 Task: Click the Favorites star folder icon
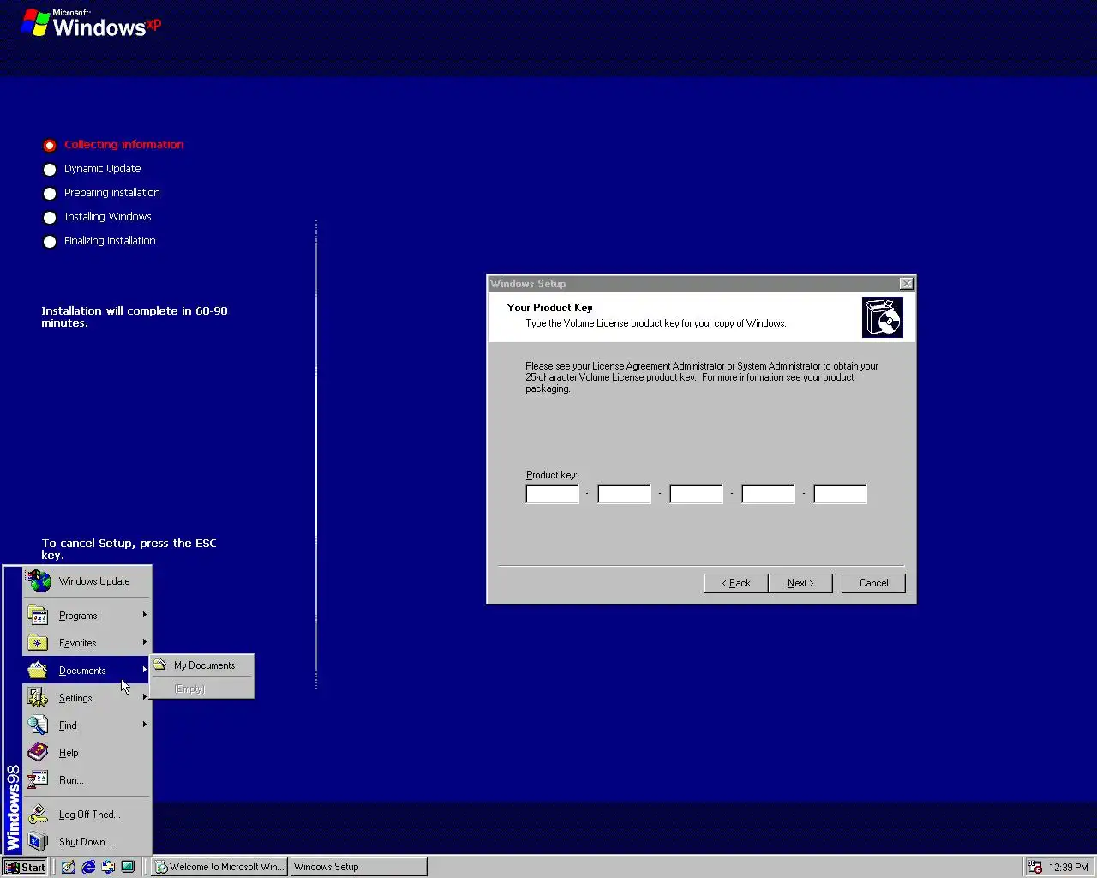click(38, 643)
